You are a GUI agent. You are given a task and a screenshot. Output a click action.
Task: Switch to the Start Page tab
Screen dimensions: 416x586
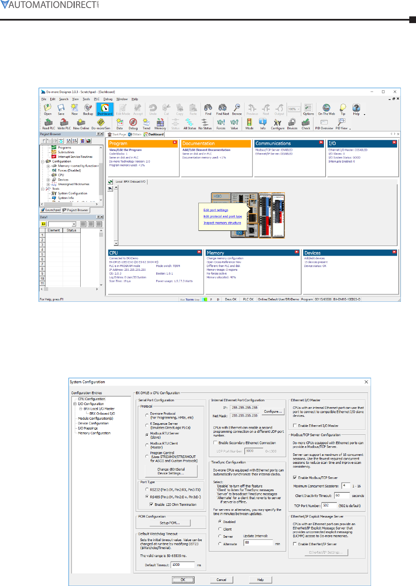click(117, 134)
